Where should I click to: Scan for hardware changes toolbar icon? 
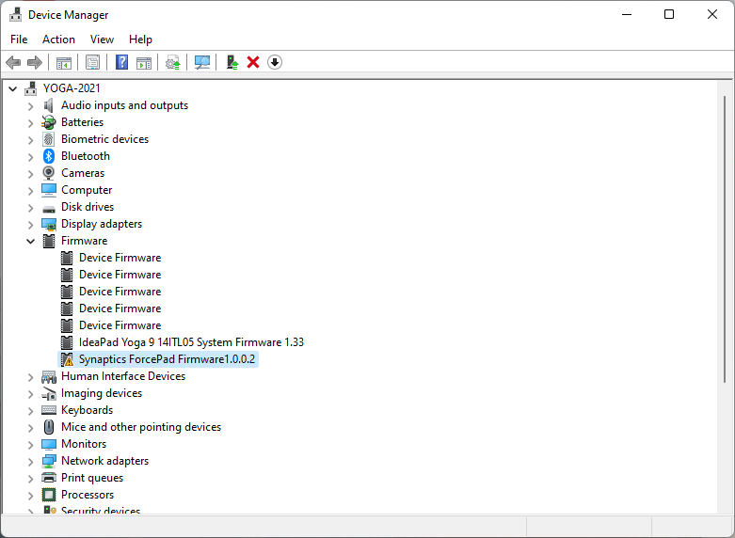pyautogui.click(x=202, y=62)
